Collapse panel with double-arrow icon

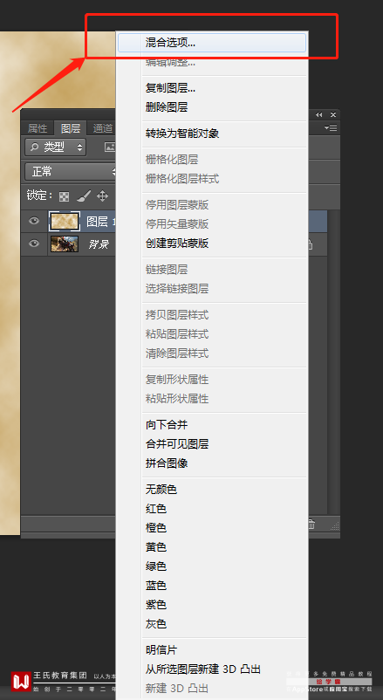(x=318, y=114)
